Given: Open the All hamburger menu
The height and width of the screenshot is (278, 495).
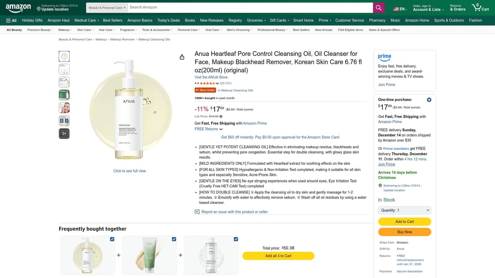Looking at the screenshot, I should (9, 20).
